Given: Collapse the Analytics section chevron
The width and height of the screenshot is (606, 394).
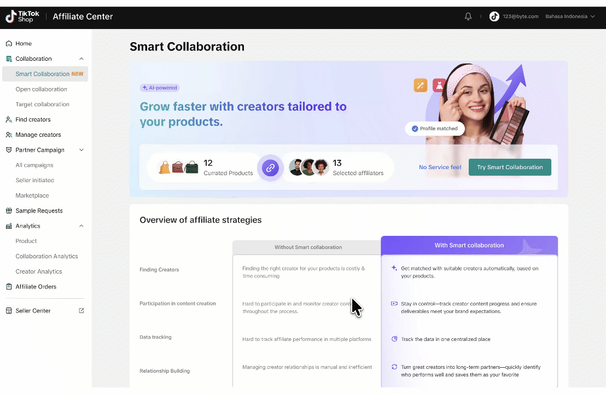Looking at the screenshot, I should pos(81,226).
